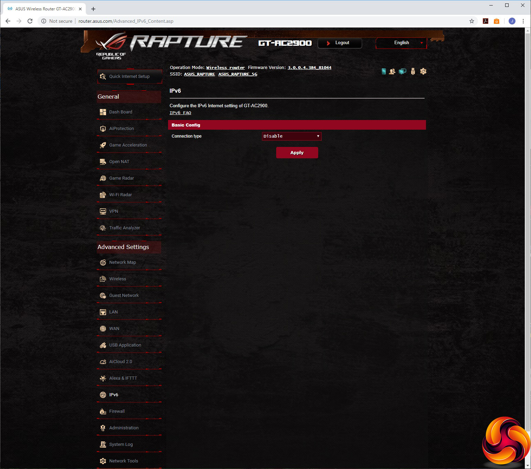This screenshot has width=531, height=469.
Task: Click the reboot gear icon
Action: click(423, 71)
